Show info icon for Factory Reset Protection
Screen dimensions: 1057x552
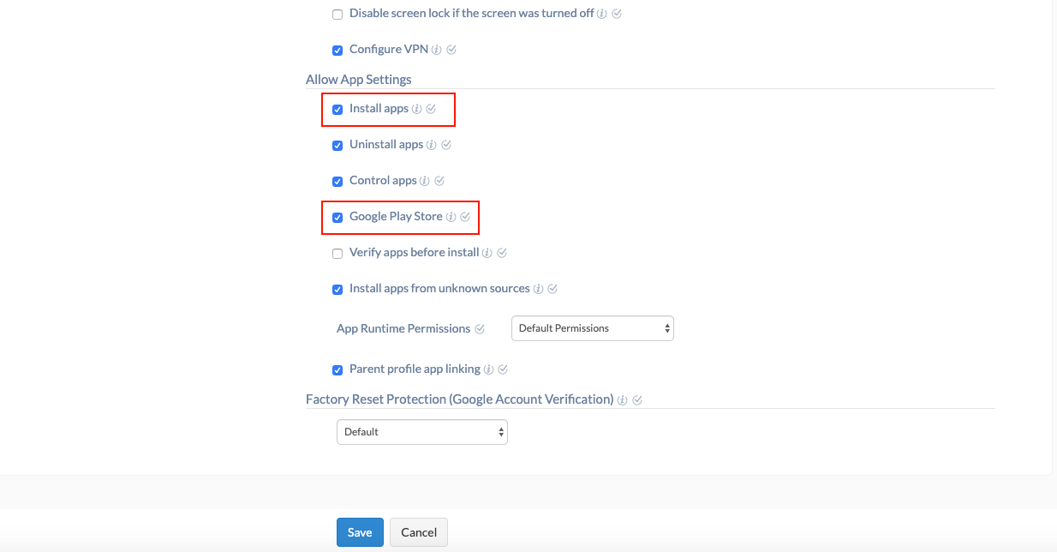(x=623, y=400)
